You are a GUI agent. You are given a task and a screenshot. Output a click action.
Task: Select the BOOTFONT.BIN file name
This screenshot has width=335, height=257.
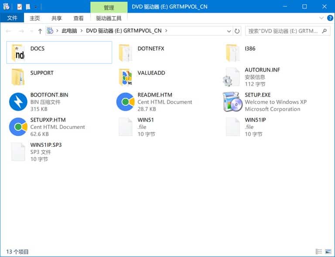(x=49, y=95)
